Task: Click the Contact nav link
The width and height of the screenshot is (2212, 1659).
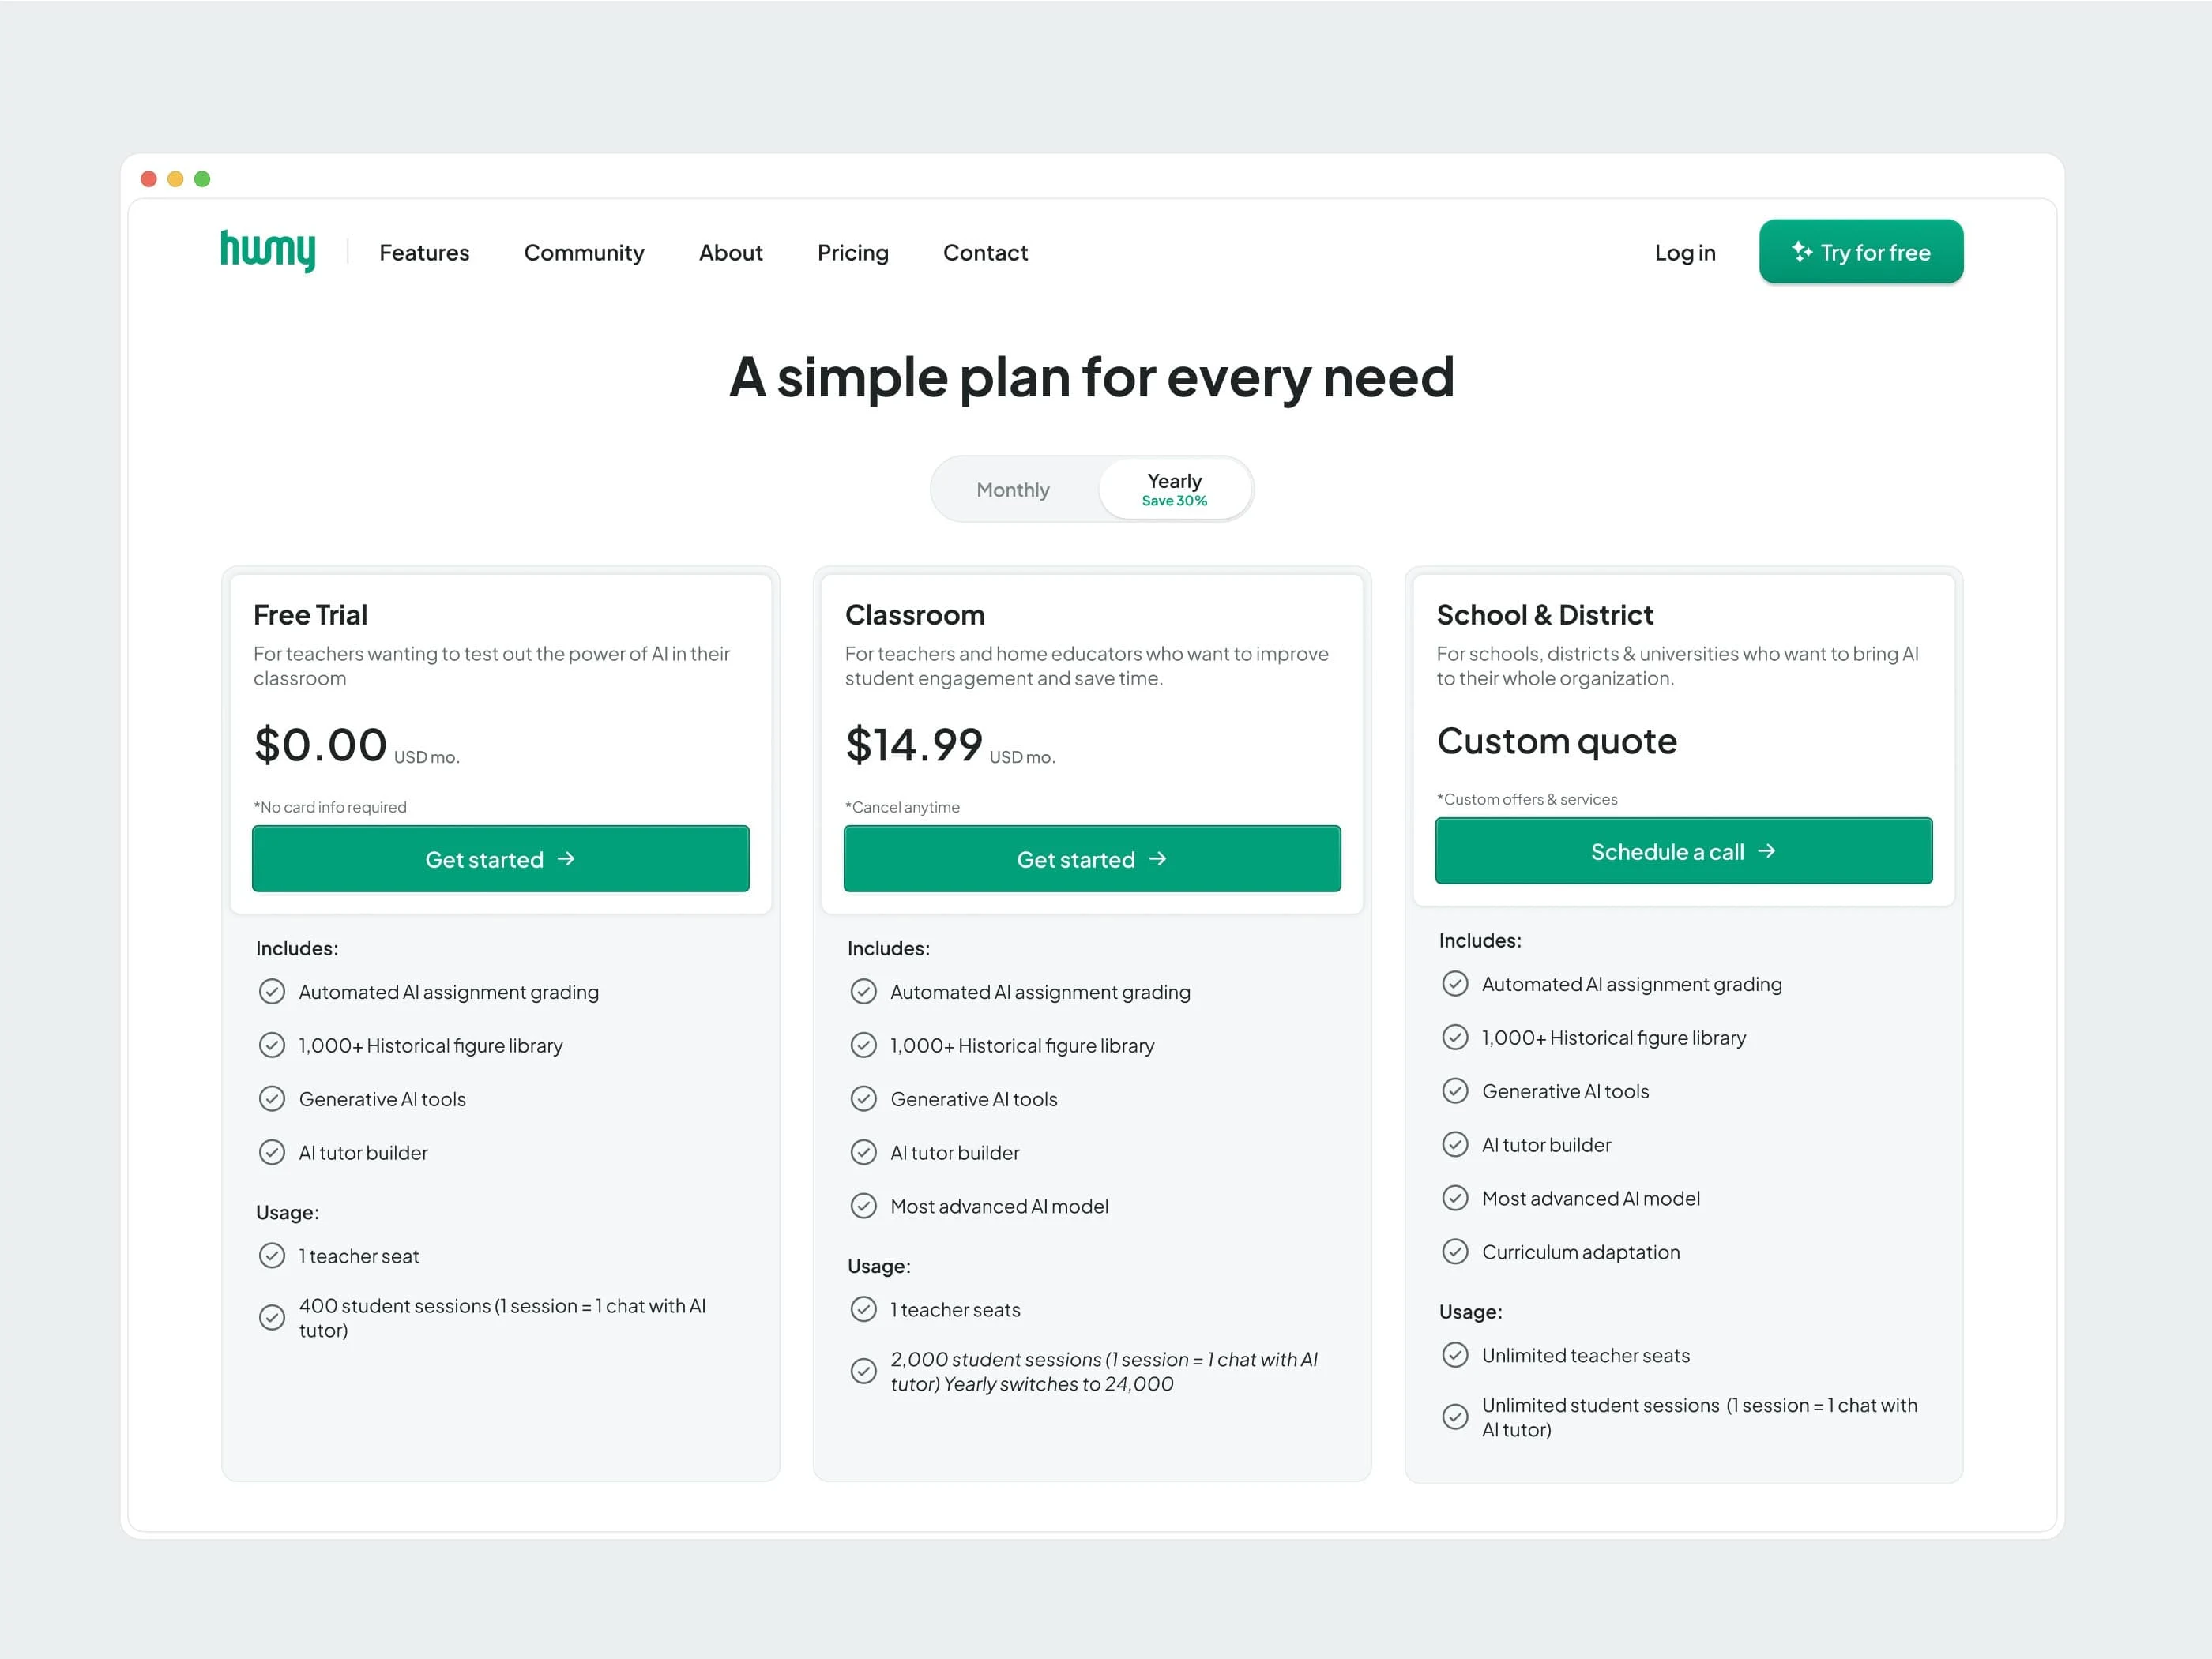Action: coord(985,253)
